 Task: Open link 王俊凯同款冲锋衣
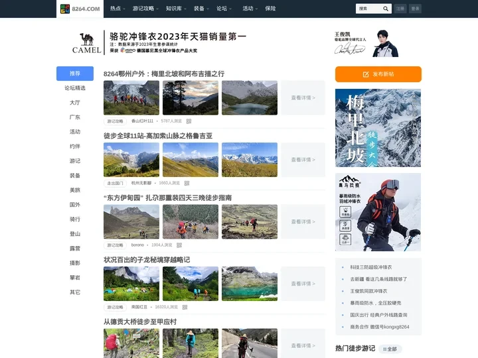point(368,291)
